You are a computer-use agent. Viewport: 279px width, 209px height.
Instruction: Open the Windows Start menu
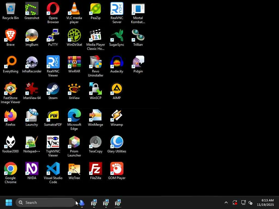[9, 202]
